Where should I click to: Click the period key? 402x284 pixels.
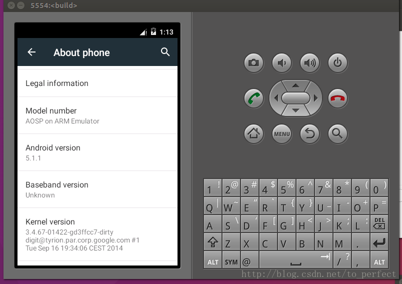[x=360, y=242]
